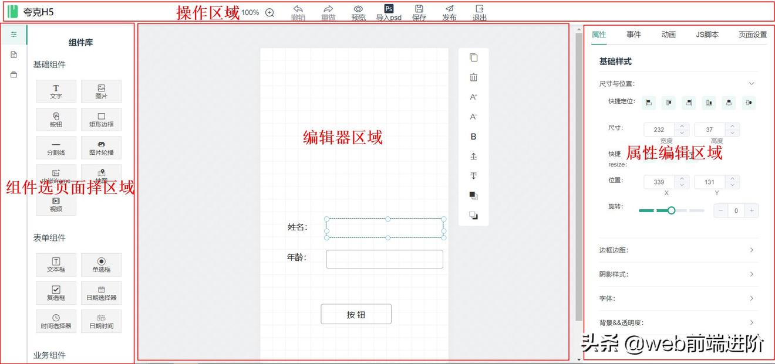The height and width of the screenshot is (364, 775).
Task: Exit the editor with 退出
Action: pos(480,12)
